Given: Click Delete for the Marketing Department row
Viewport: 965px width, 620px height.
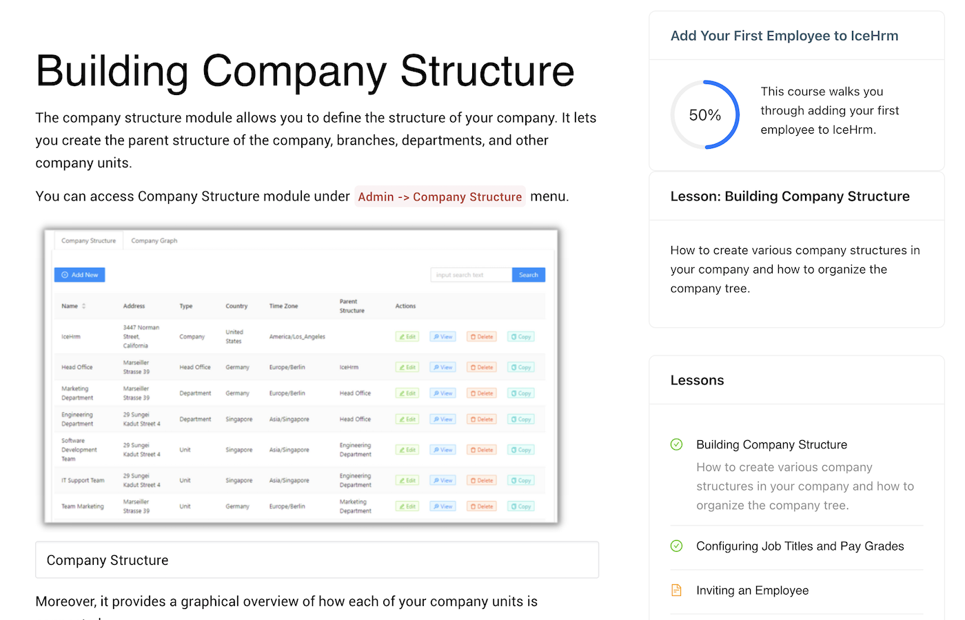Looking at the screenshot, I should click(x=482, y=393).
